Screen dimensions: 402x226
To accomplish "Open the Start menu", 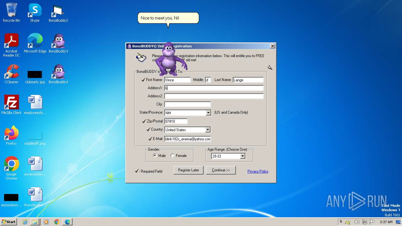I will pos(8,222).
